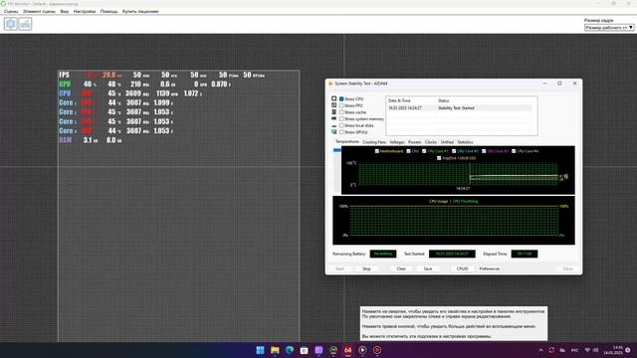The image size is (637, 358).
Task: Open Microsoft Edge from taskbar
Action: click(290, 350)
